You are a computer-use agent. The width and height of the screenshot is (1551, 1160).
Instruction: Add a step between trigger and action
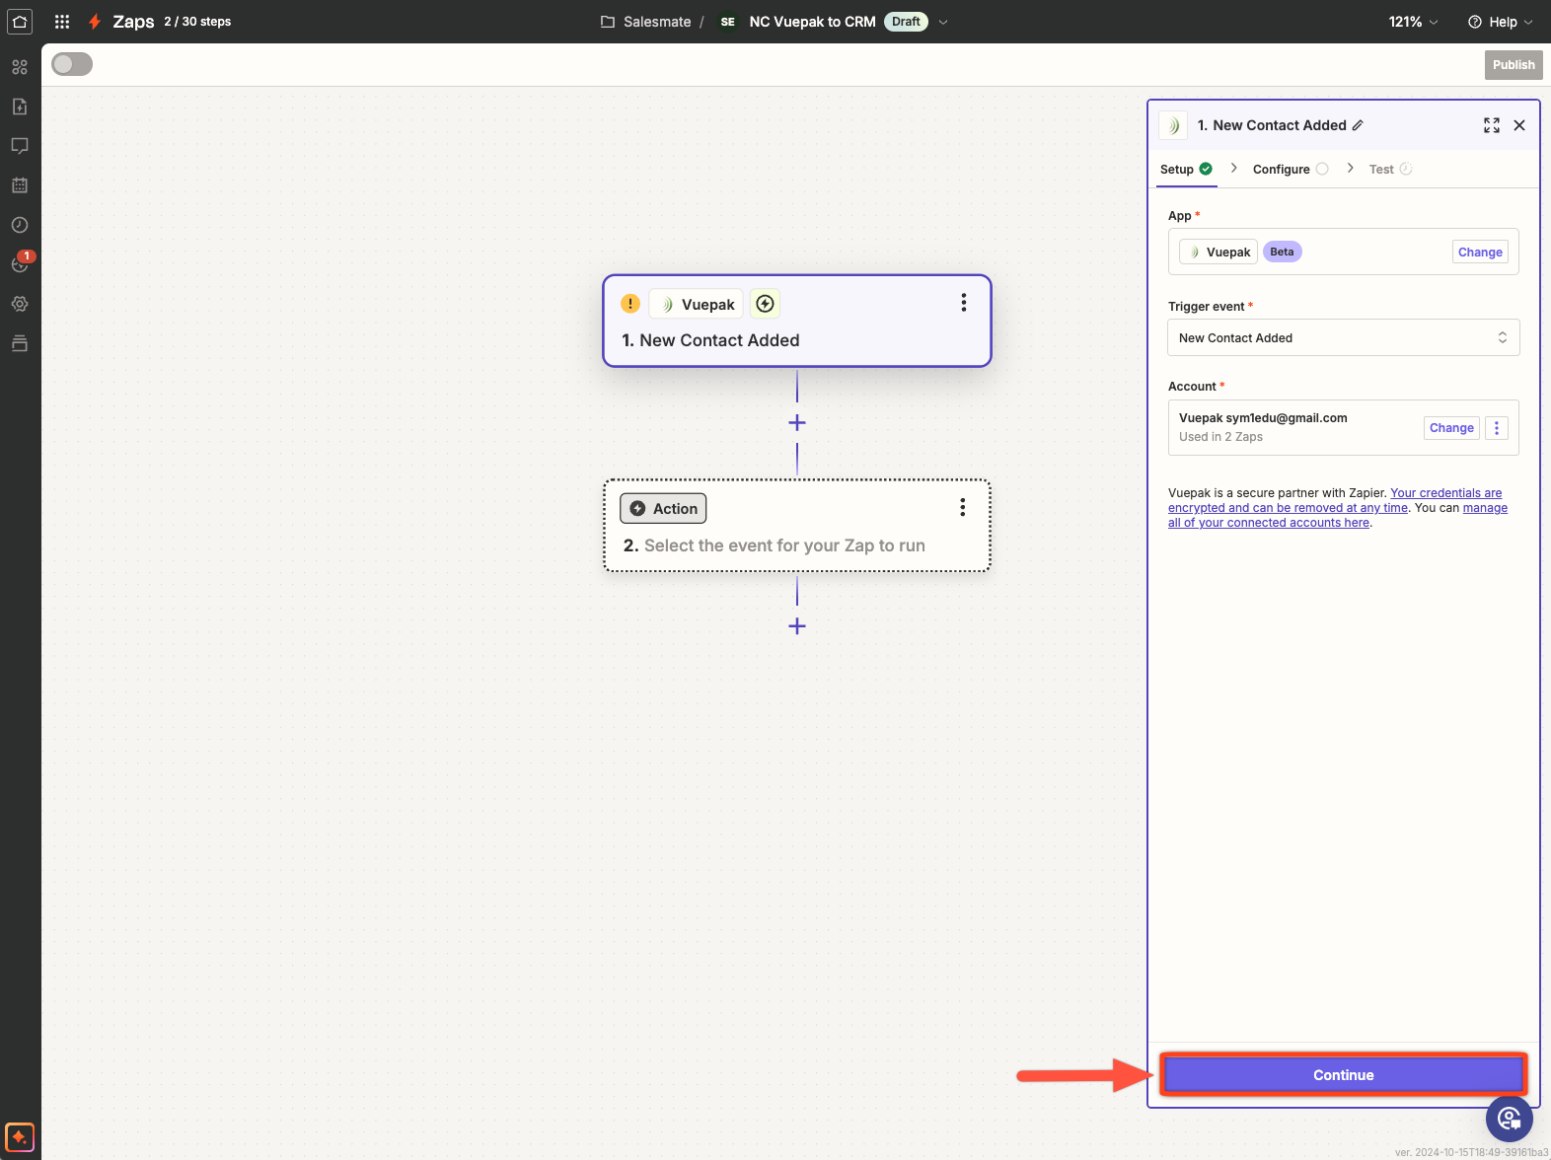(x=797, y=423)
